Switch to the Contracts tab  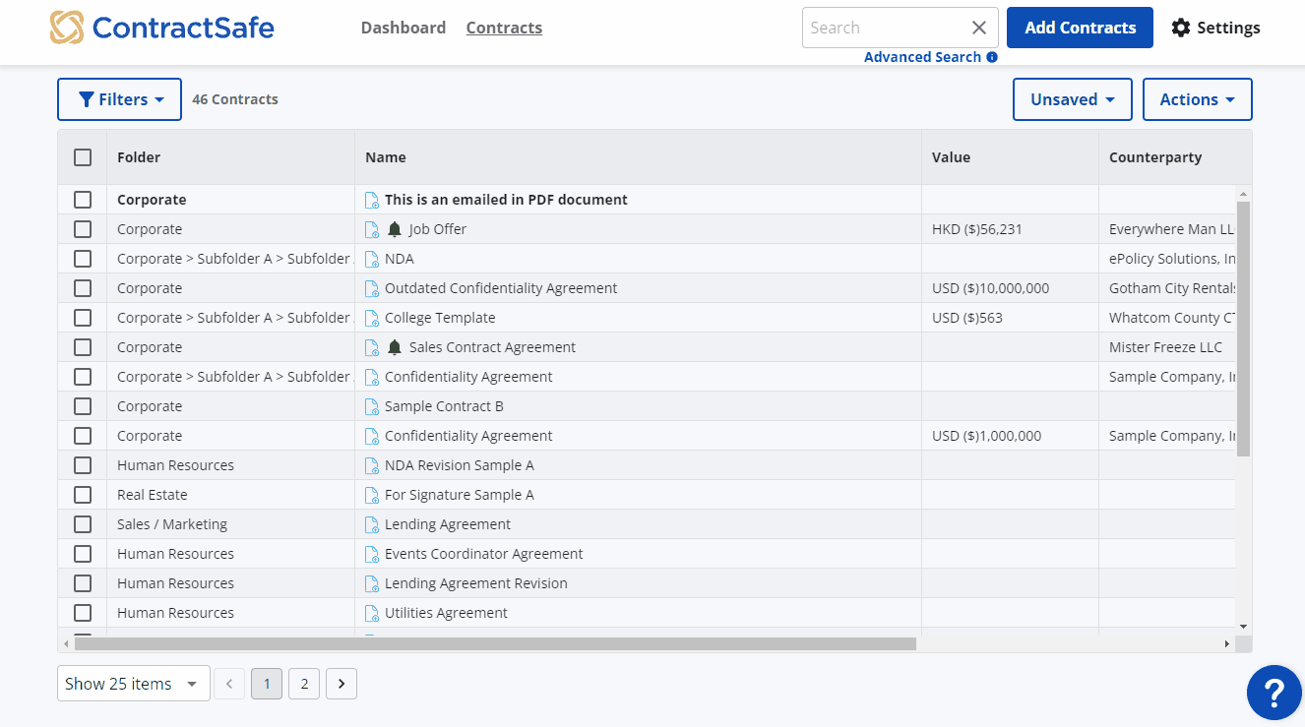[x=504, y=28]
